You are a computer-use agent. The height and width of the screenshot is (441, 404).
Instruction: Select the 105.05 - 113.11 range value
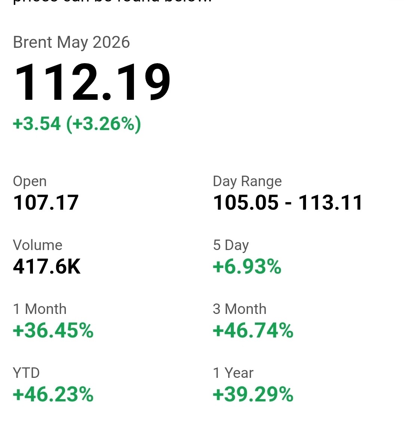tap(288, 203)
